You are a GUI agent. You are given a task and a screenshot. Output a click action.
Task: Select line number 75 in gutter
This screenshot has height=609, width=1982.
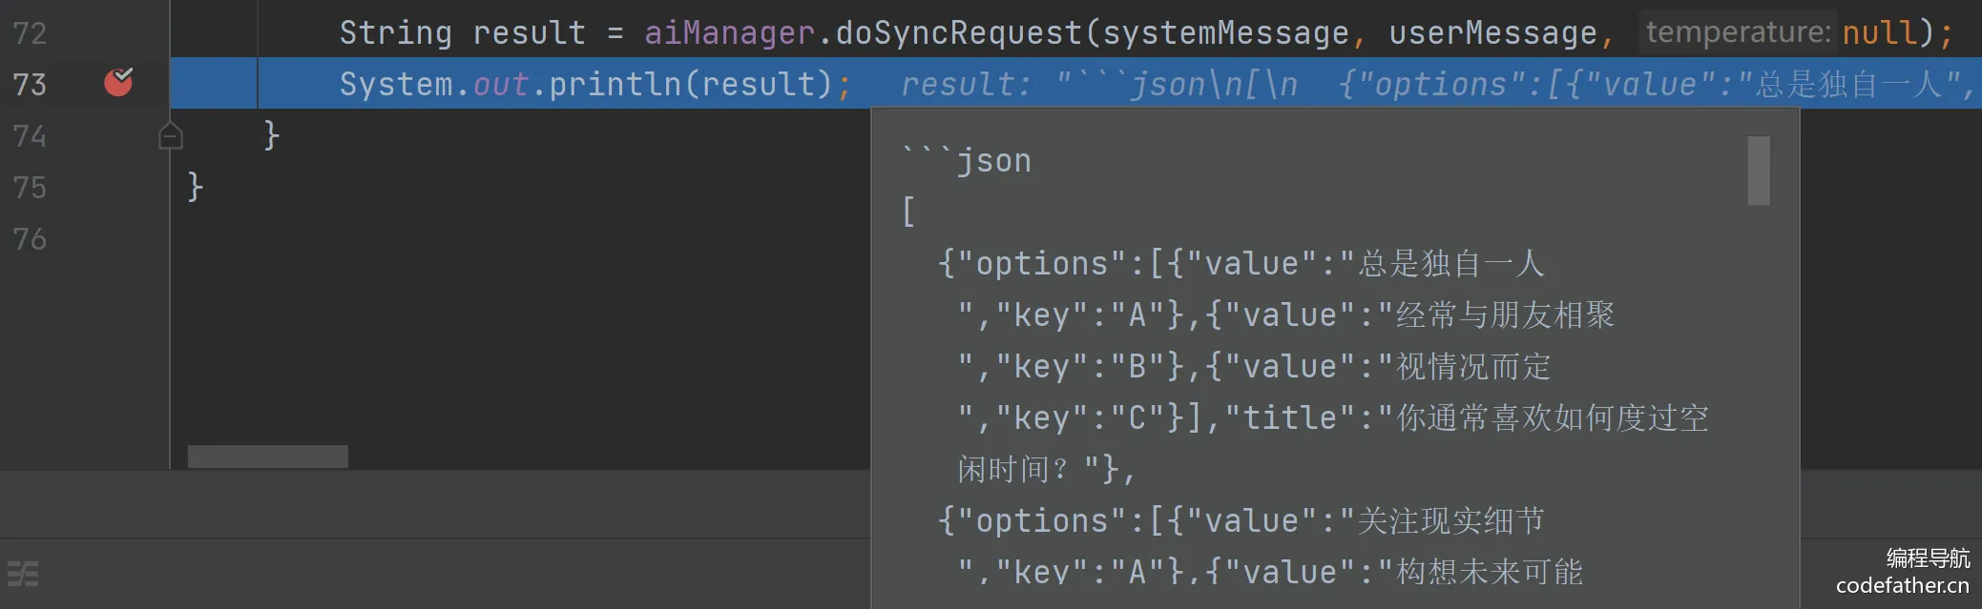coord(30,188)
